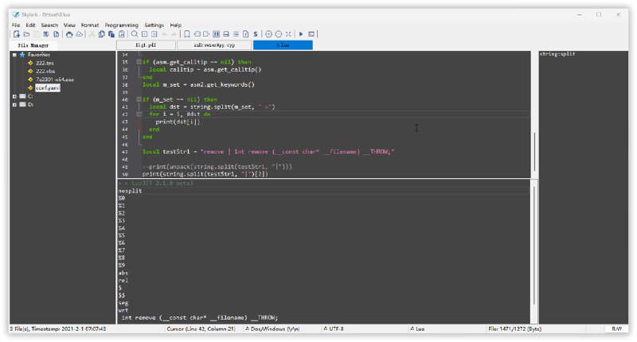Collapse the Favorites tree node
Screen dimensions: 637x342
(x=14, y=55)
